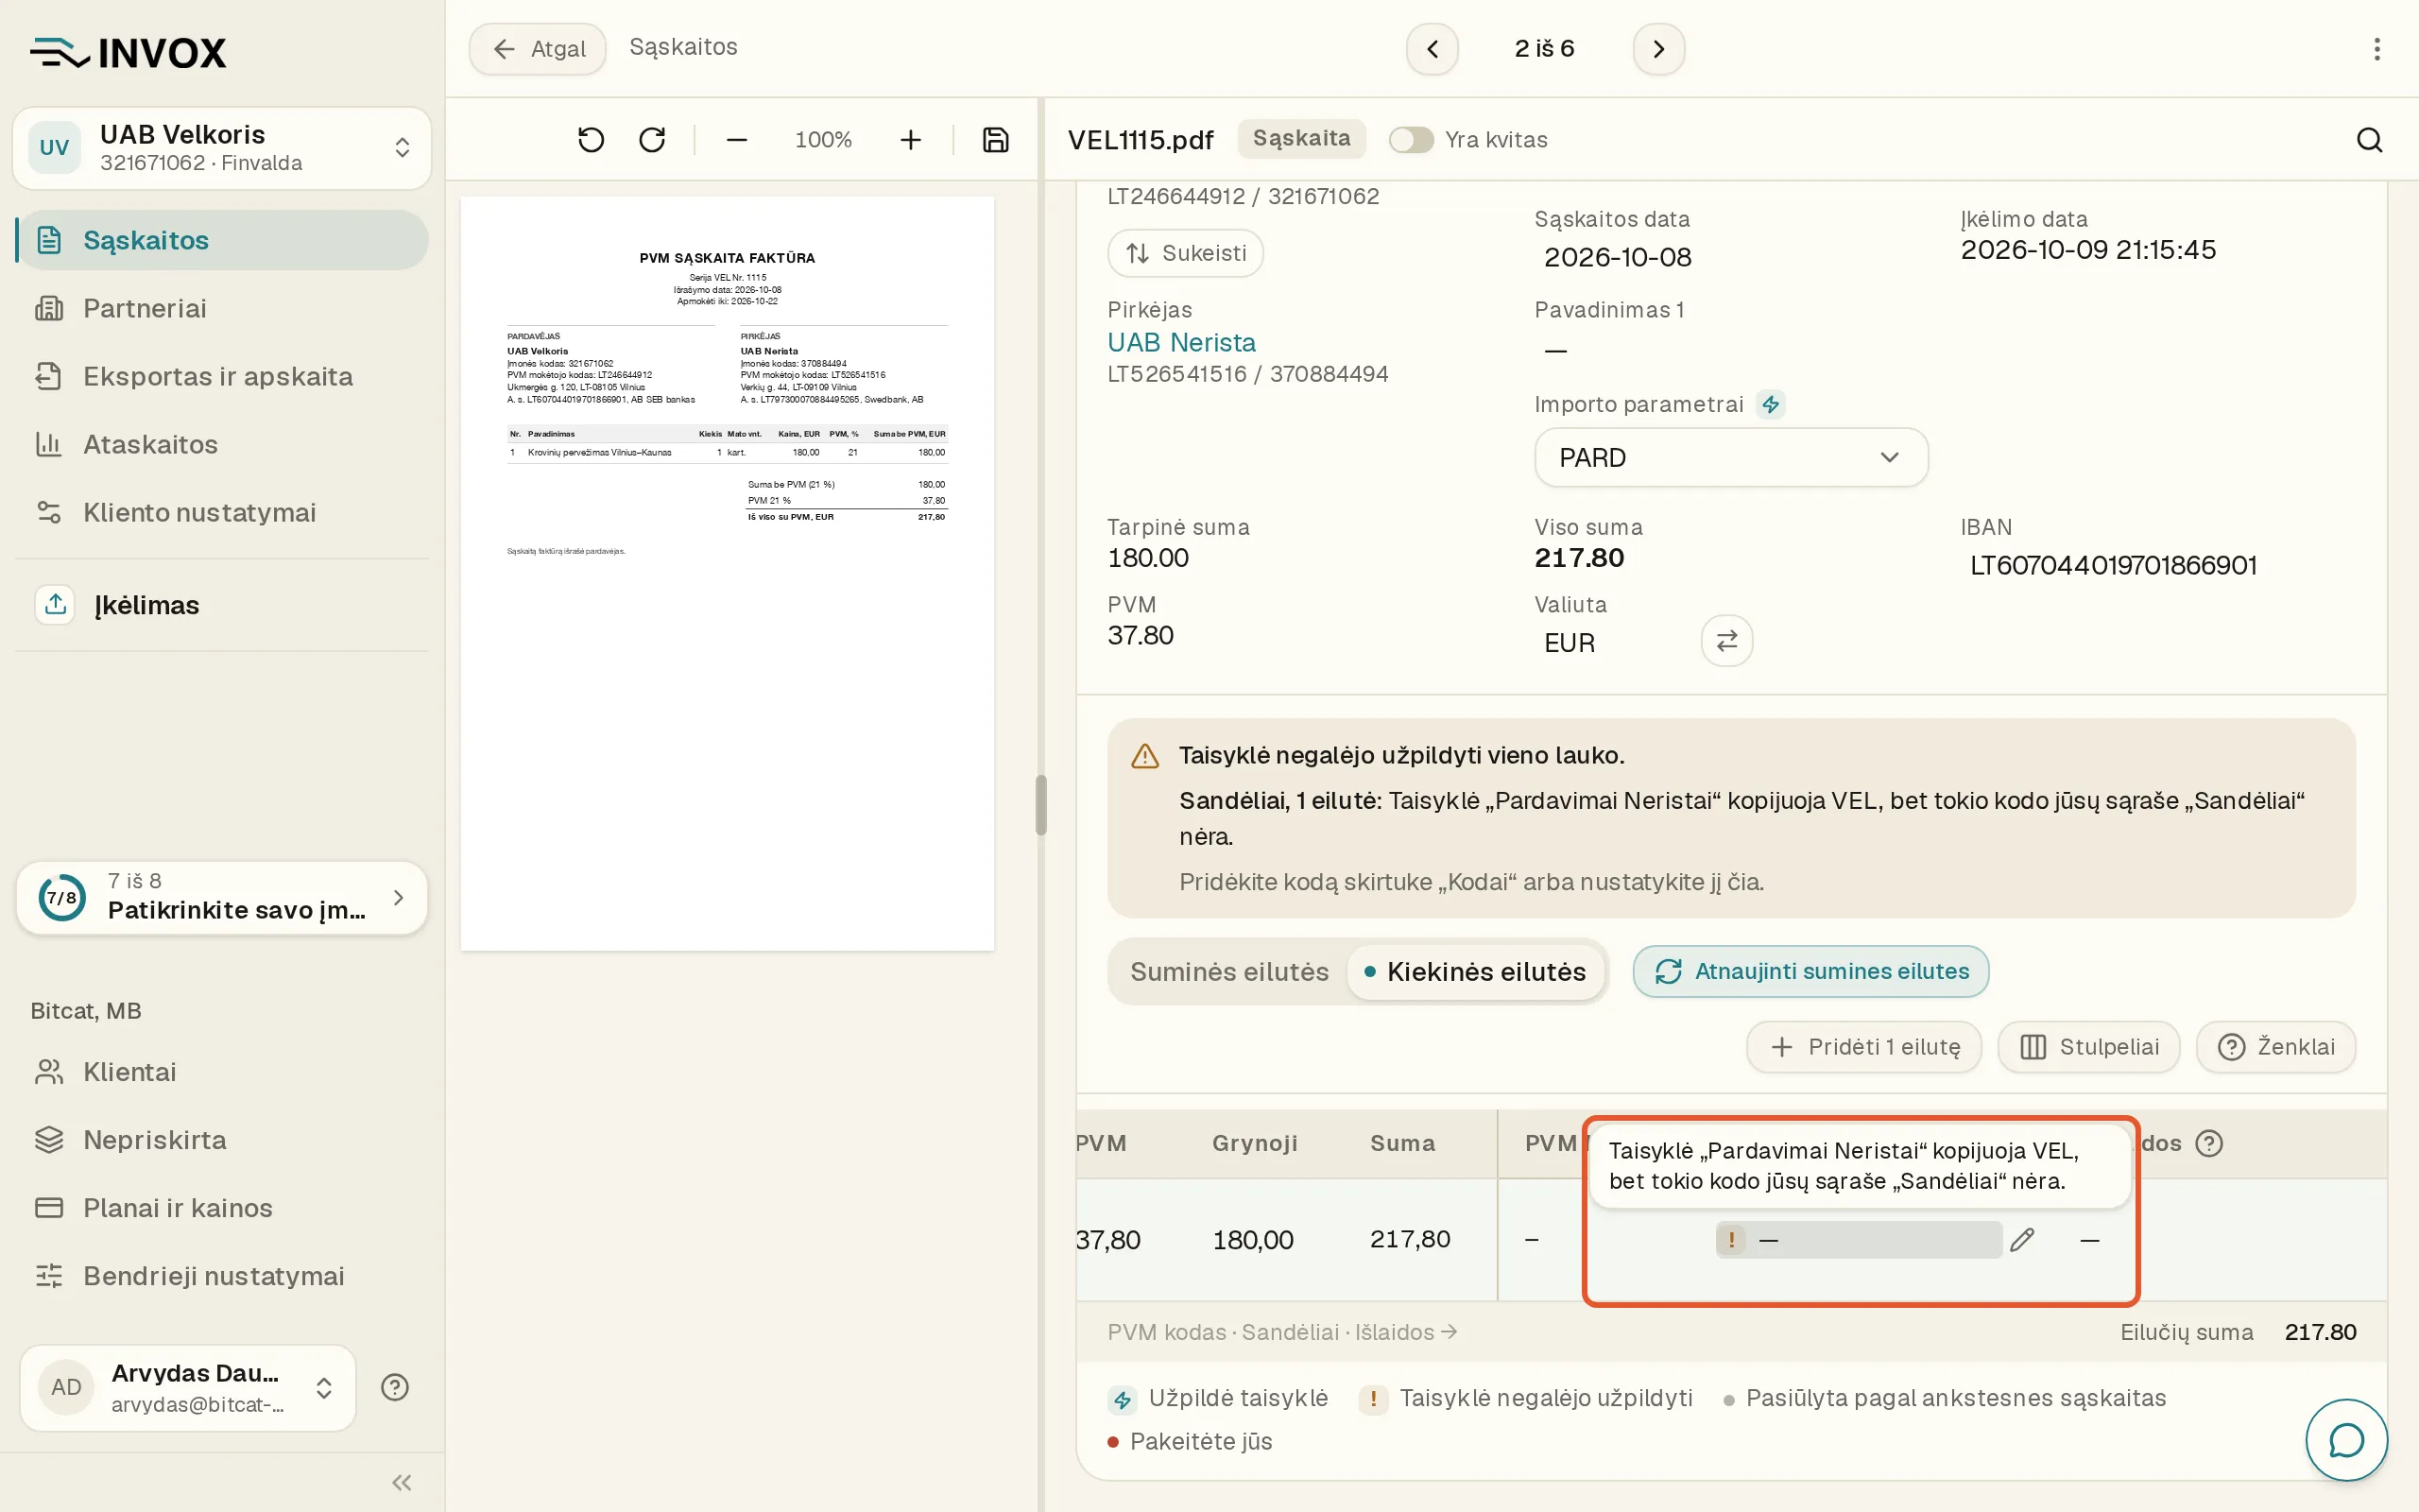Select Kiekinės eilutės view
Screen dimensions: 2419x1512
tap(1475, 972)
